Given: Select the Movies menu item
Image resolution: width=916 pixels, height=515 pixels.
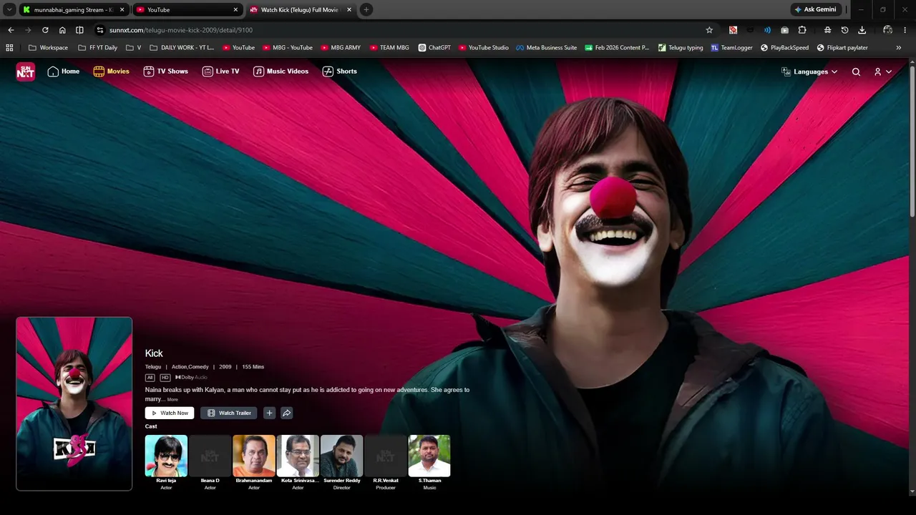Looking at the screenshot, I should click(111, 72).
